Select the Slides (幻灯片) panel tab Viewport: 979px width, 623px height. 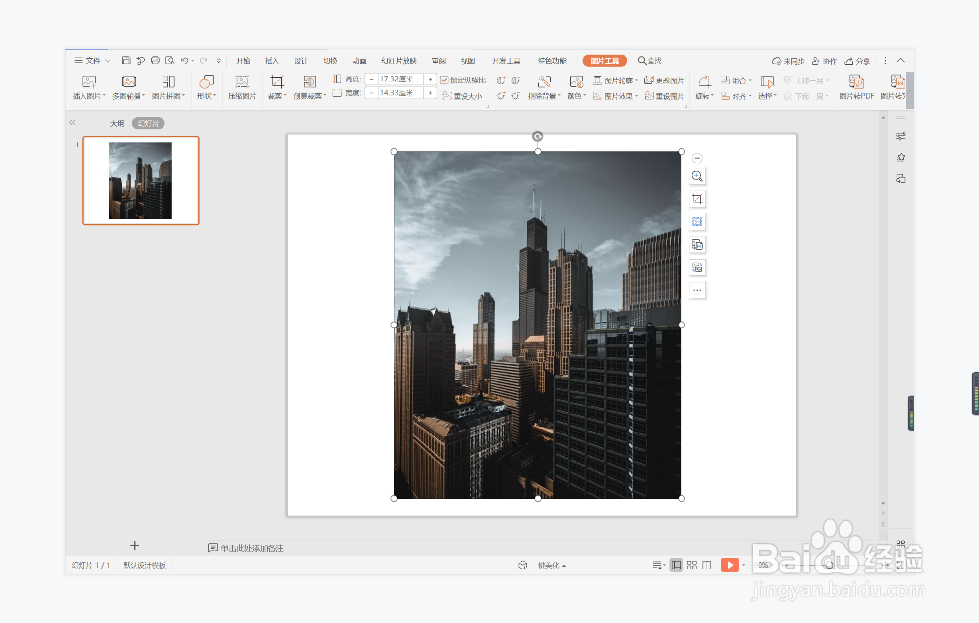(x=148, y=123)
